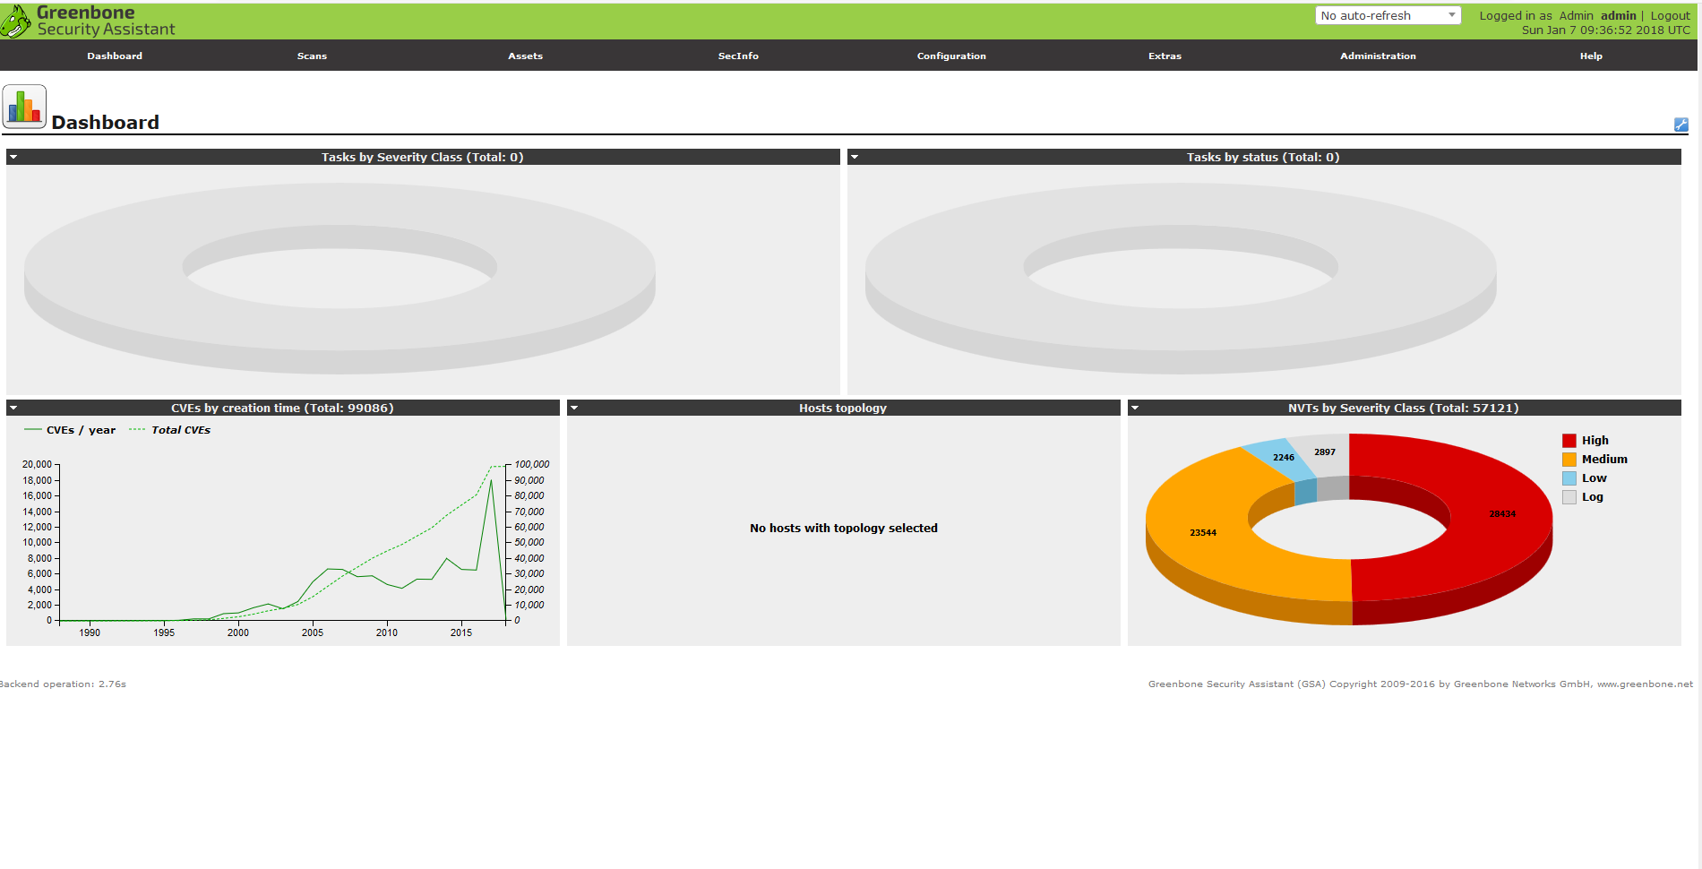This screenshot has width=1702, height=869.
Task: Open the Configuration menu
Action: [951, 56]
